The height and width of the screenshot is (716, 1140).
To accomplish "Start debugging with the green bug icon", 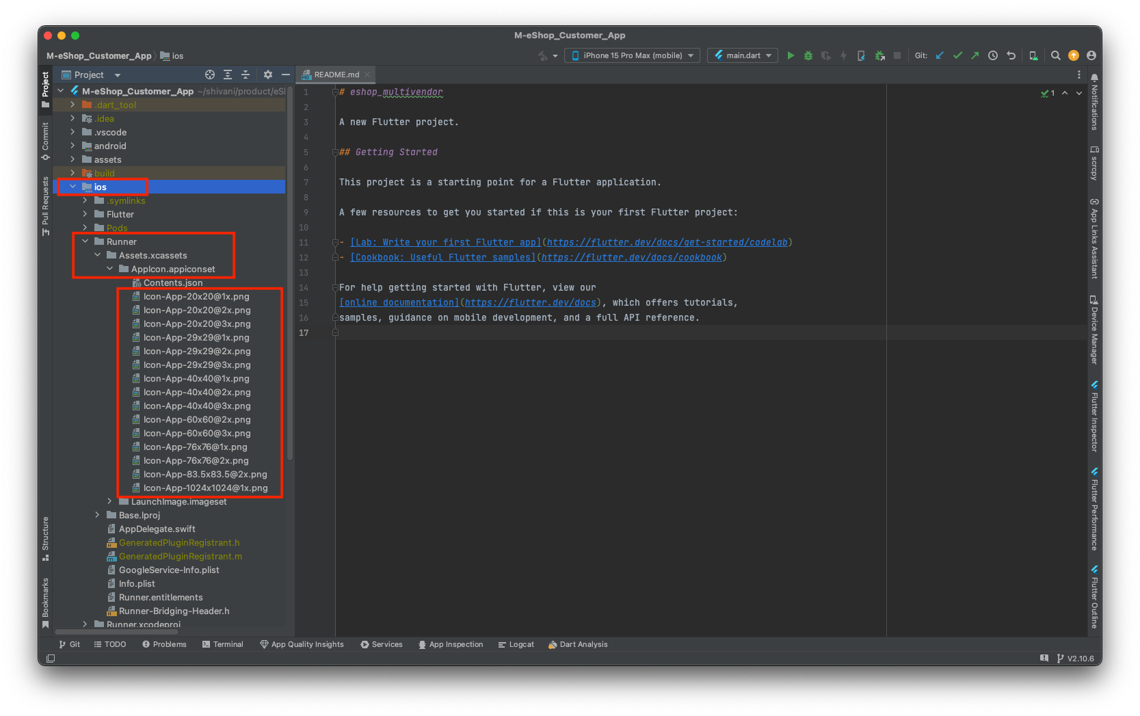I will pos(808,55).
